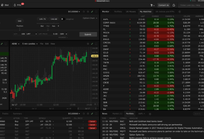Switch to the US Movers tab

tap(131, 12)
